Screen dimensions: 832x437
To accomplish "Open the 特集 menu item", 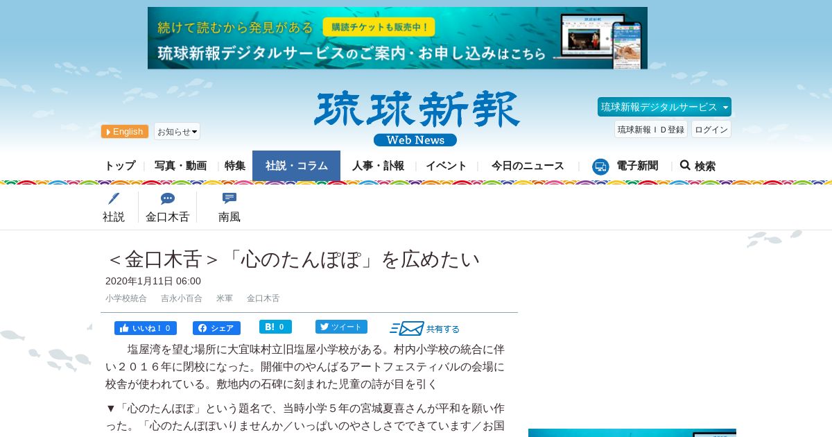I will [235, 166].
